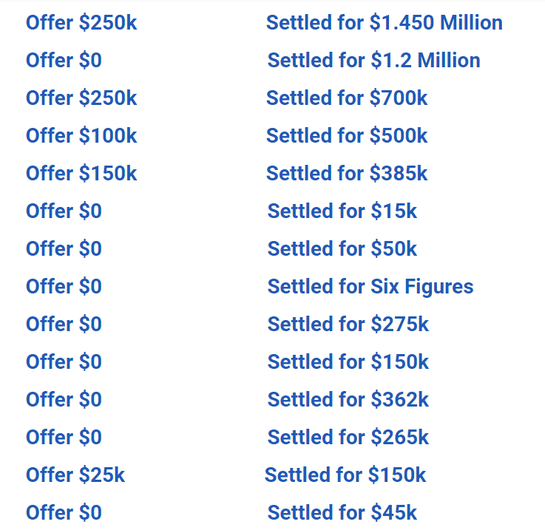
Task: Open 'Settled for $50k' result
Action: pyautogui.click(x=342, y=249)
